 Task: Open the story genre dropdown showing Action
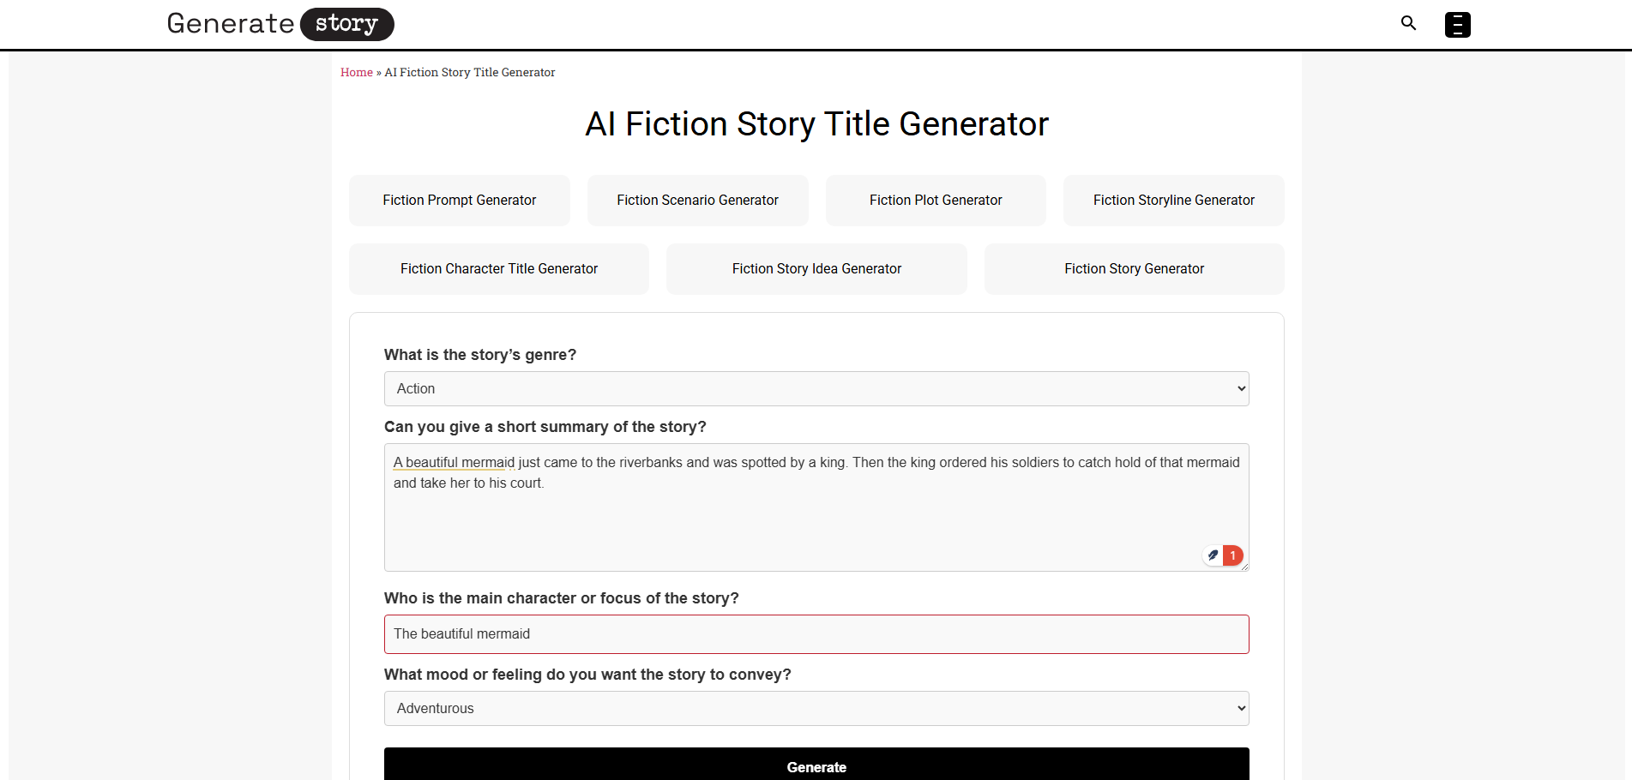816,388
